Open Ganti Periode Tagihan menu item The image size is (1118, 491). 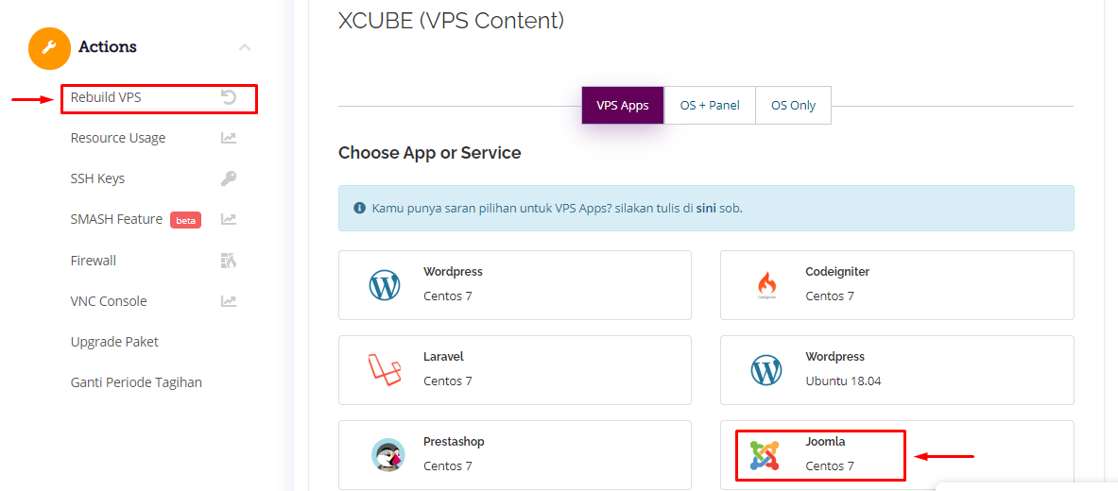[x=136, y=382]
